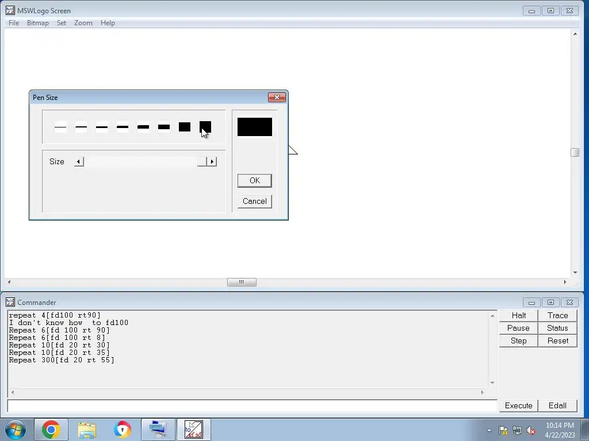589x441 pixels.
Task: Open the Bitmap menu
Action: (38, 23)
